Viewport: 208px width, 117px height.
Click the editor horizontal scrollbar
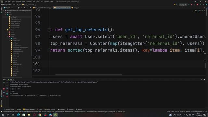click(x=88, y=75)
